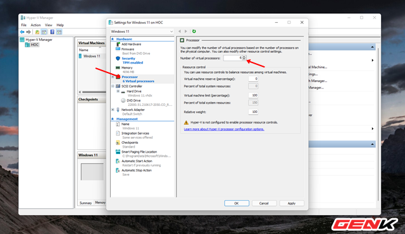Select the SCSI Controller item
This screenshot has height=234, width=405.
[132, 86]
